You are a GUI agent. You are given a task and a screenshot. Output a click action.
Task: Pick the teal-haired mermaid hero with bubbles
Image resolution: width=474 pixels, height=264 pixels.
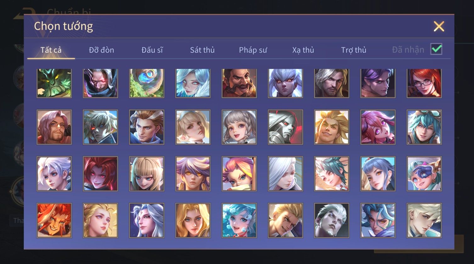(x=239, y=220)
